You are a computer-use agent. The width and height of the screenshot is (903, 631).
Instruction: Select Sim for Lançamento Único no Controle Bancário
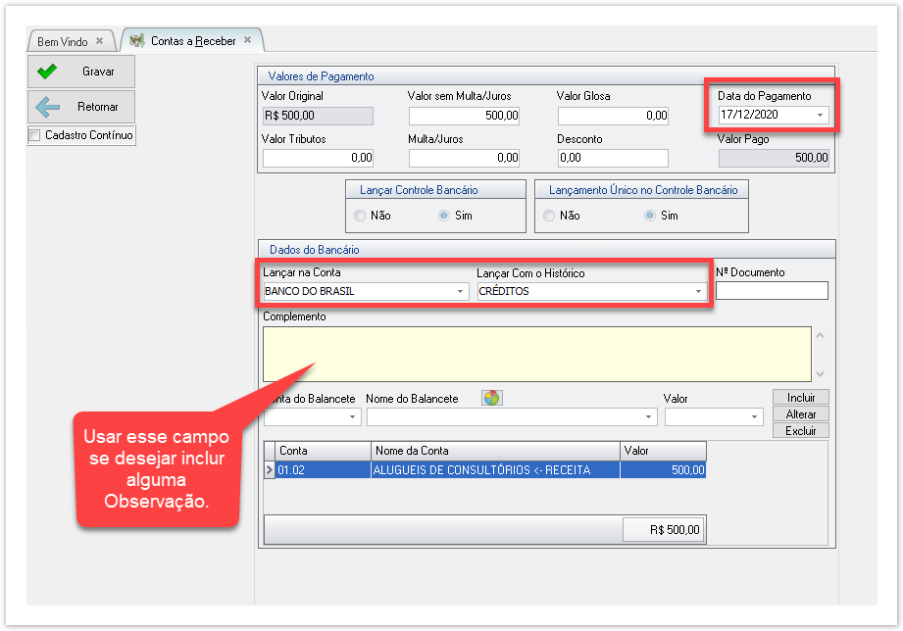click(650, 216)
